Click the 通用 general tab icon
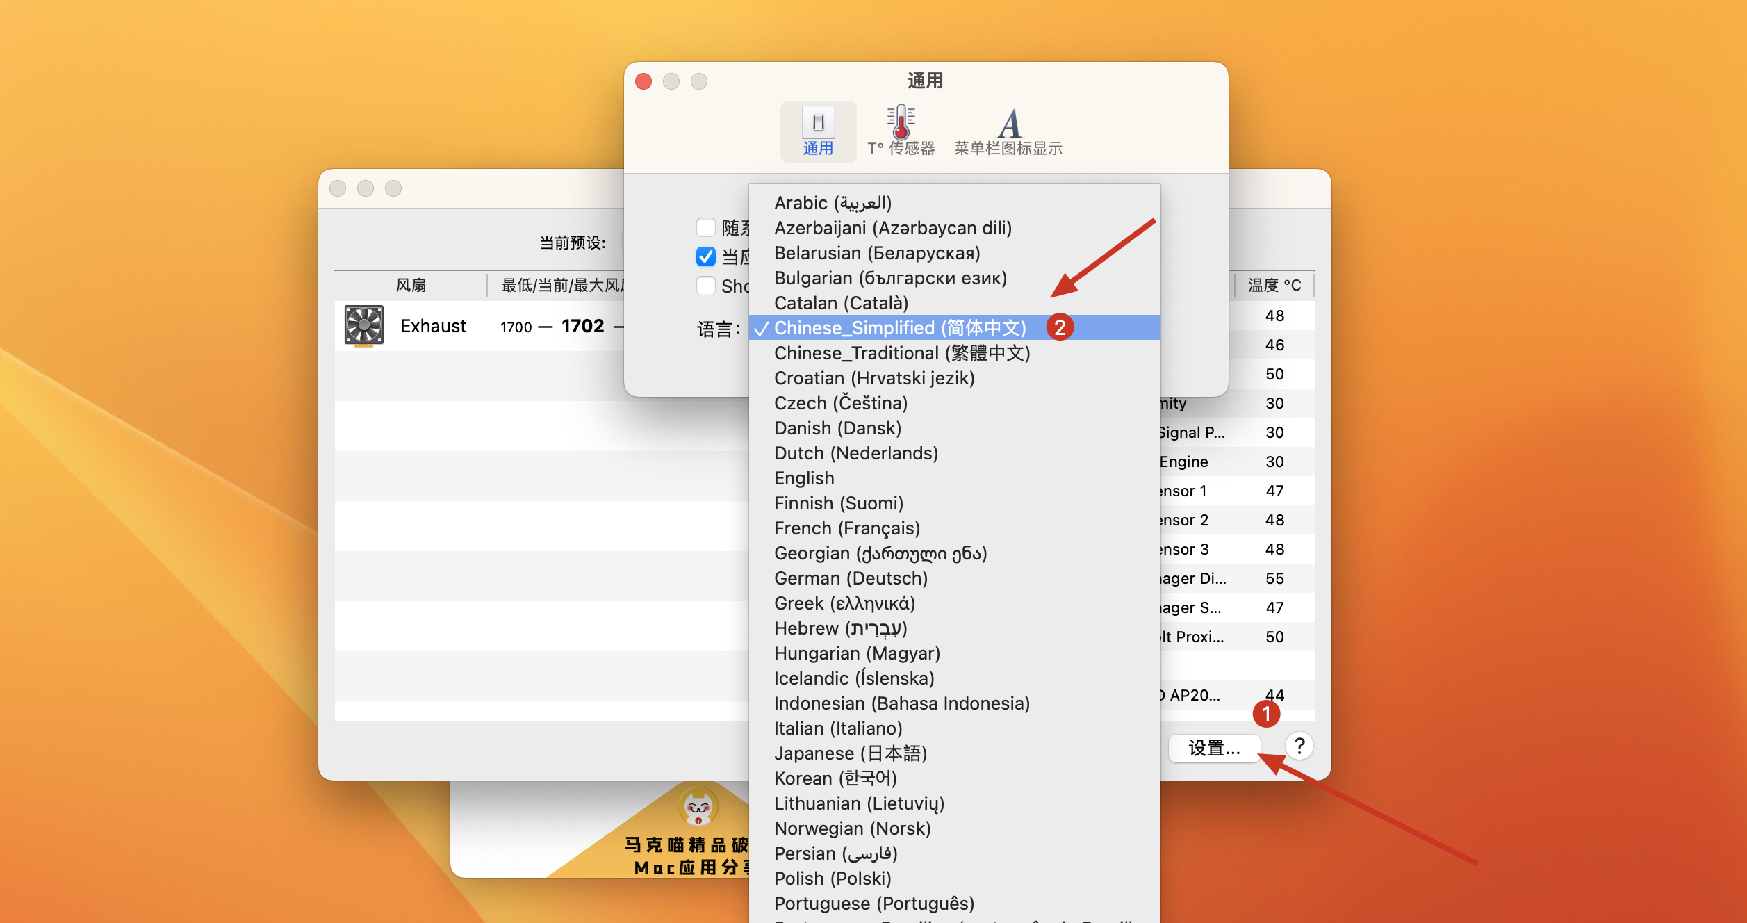This screenshot has width=1747, height=923. (818, 124)
